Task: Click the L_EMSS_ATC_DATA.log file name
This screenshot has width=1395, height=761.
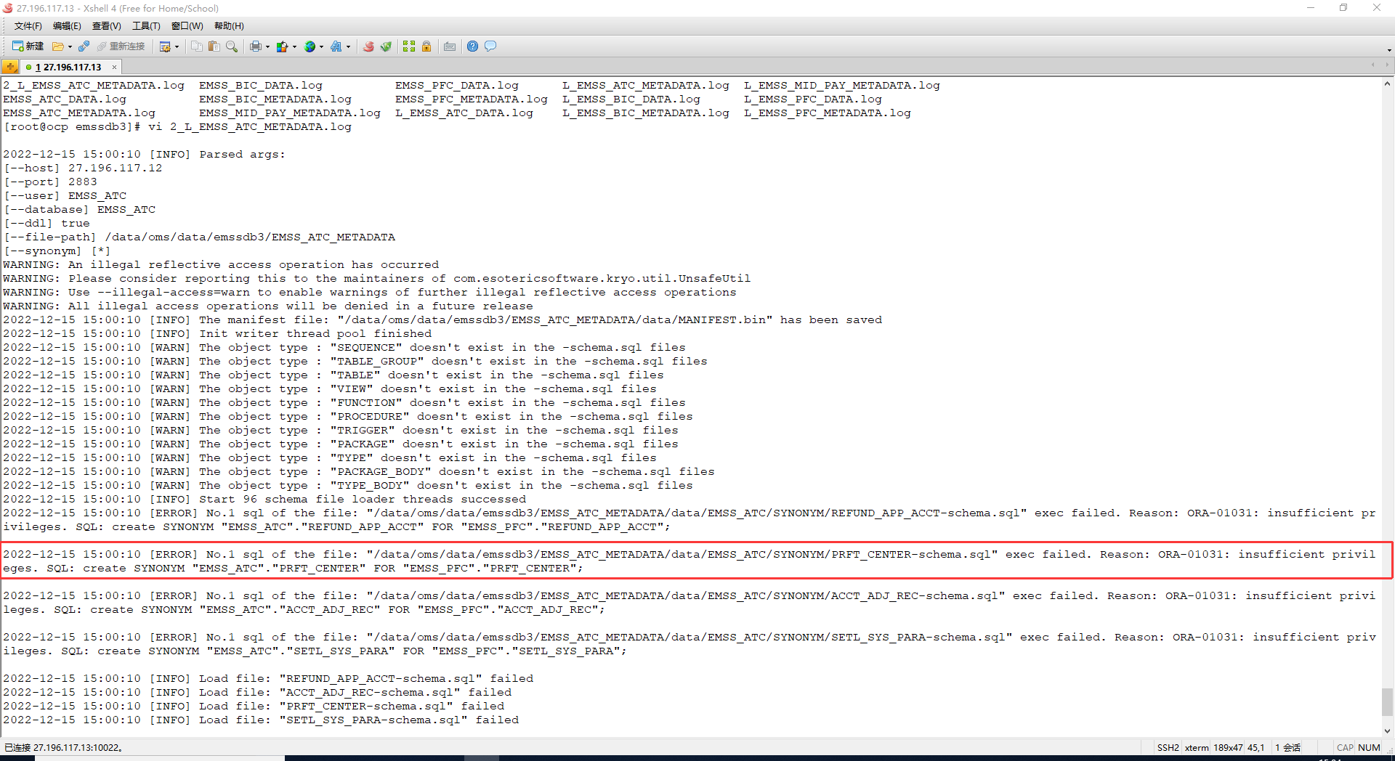Action: tap(464, 113)
